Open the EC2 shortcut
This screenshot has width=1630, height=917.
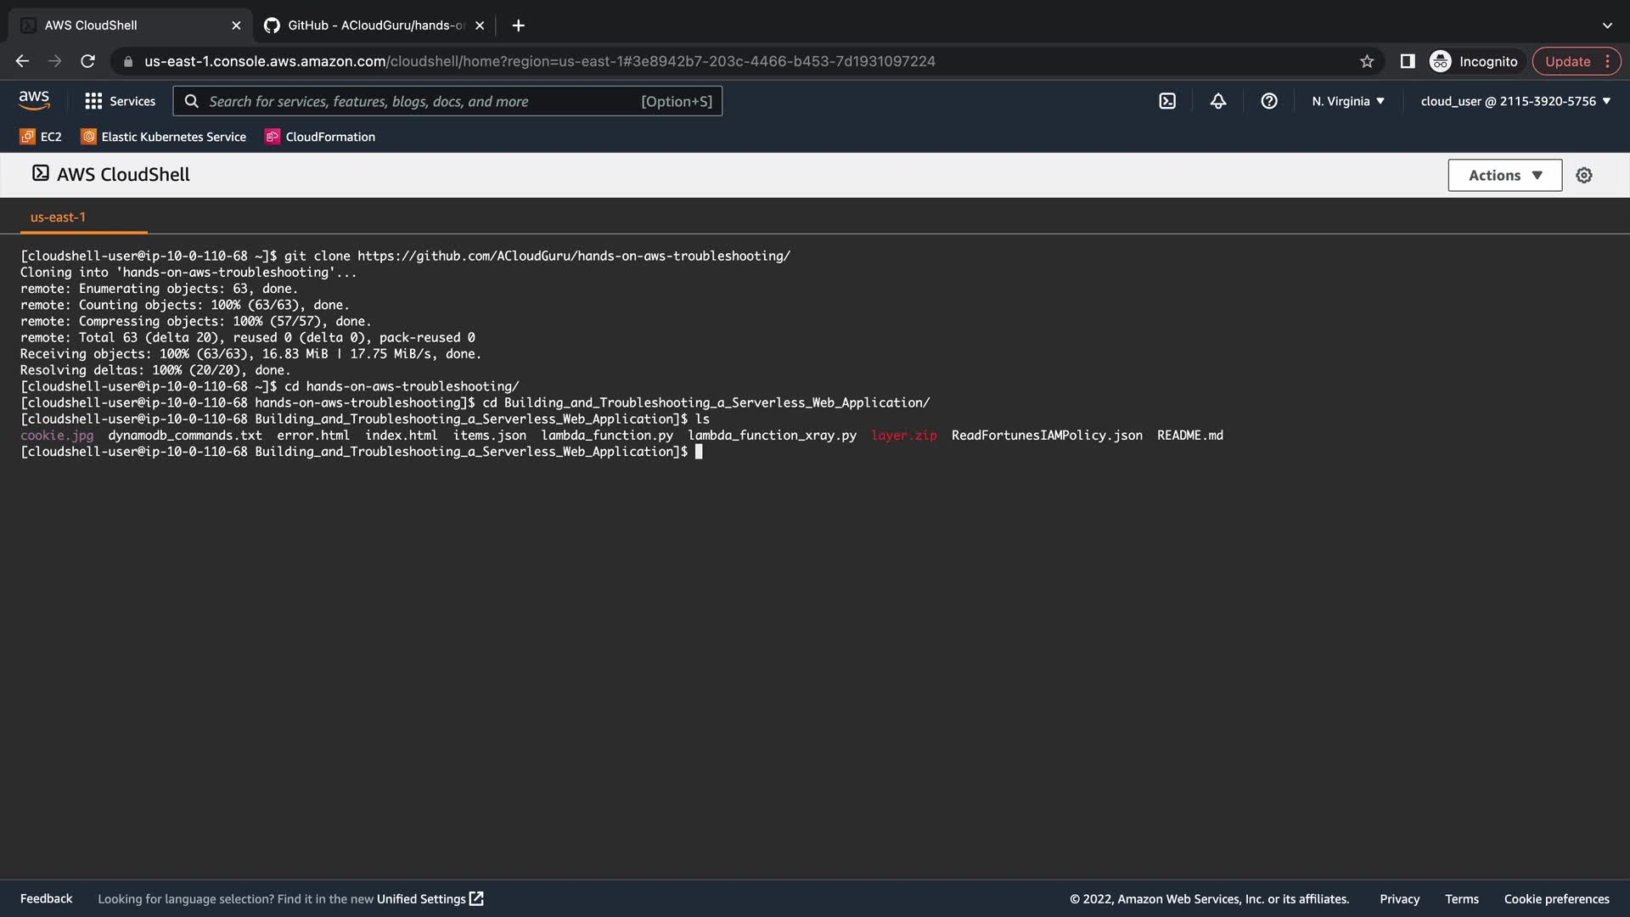(x=41, y=137)
